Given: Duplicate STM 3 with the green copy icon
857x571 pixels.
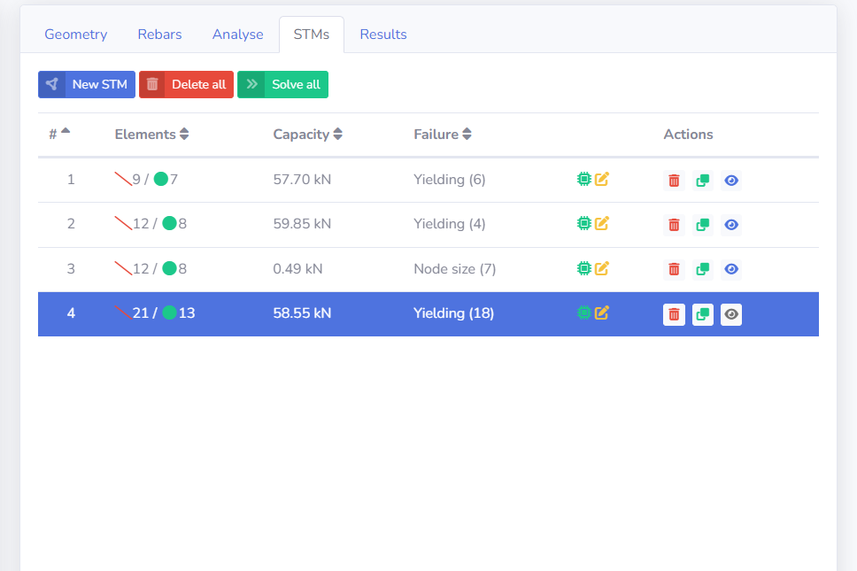Looking at the screenshot, I should (x=702, y=269).
